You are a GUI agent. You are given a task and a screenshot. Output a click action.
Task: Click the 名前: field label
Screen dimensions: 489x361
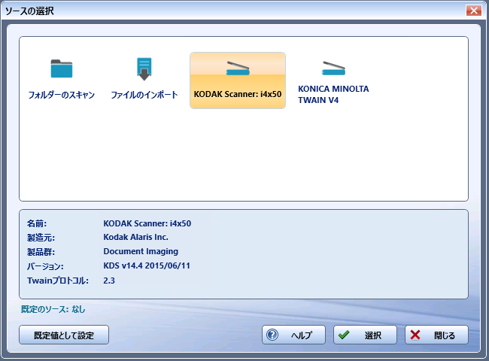(37, 223)
